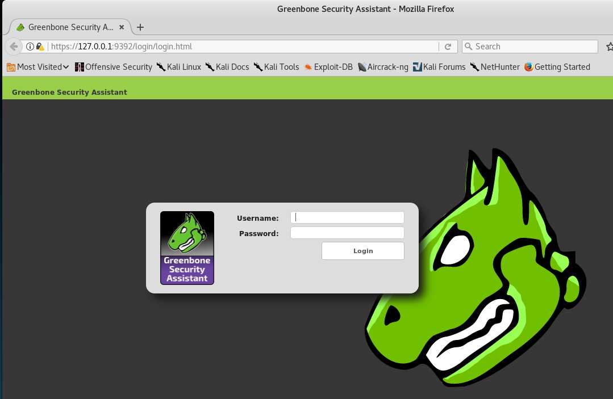Click the insecure connection padlock warning icon
The width and height of the screenshot is (613, 399).
pos(40,47)
